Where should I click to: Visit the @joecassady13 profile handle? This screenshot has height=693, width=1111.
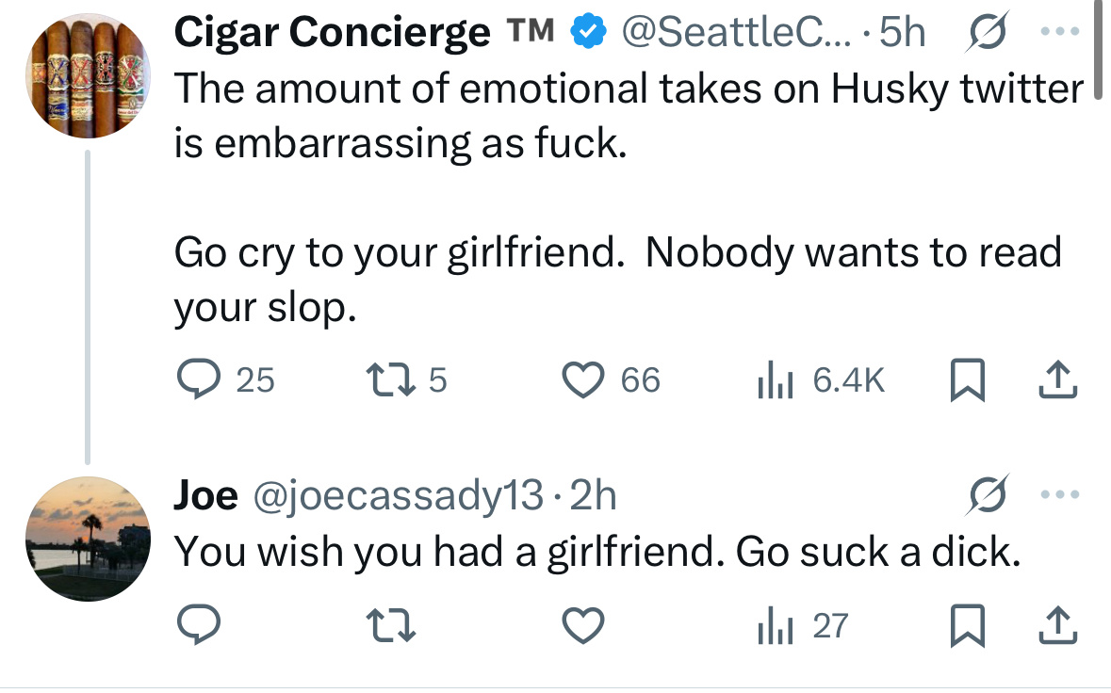click(x=394, y=496)
